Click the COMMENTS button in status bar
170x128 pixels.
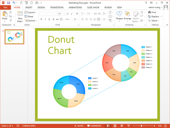coord(94,125)
